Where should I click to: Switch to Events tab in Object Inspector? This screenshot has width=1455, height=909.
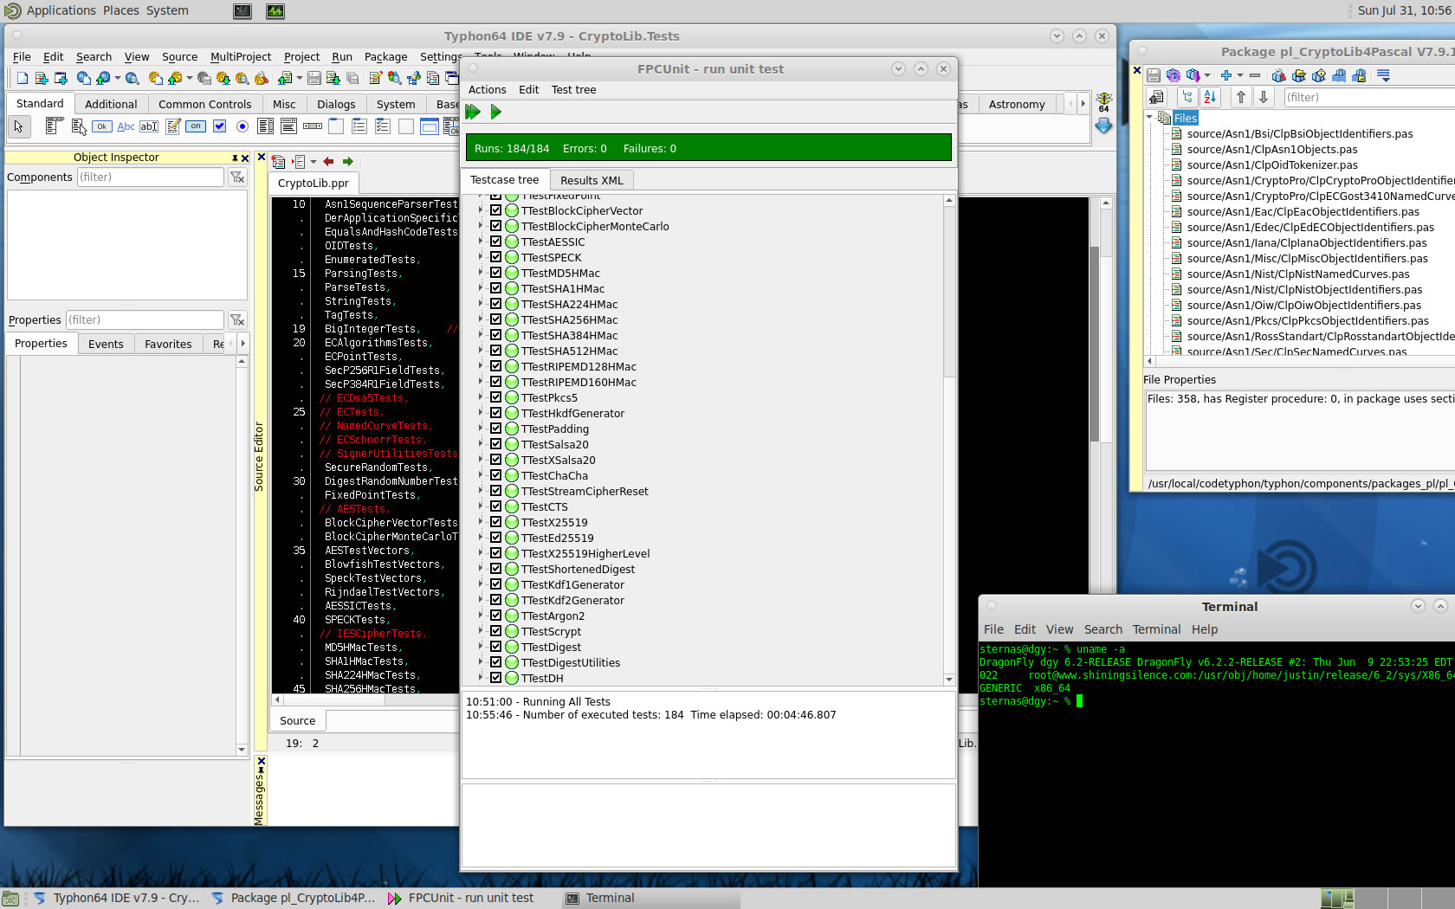(x=106, y=344)
